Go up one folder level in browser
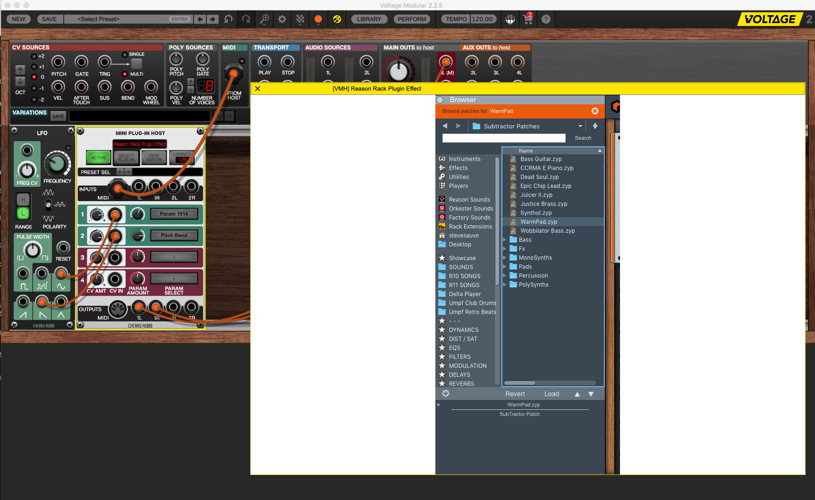Image resolution: width=815 pixels, height=500 pixels. [595, 126]
